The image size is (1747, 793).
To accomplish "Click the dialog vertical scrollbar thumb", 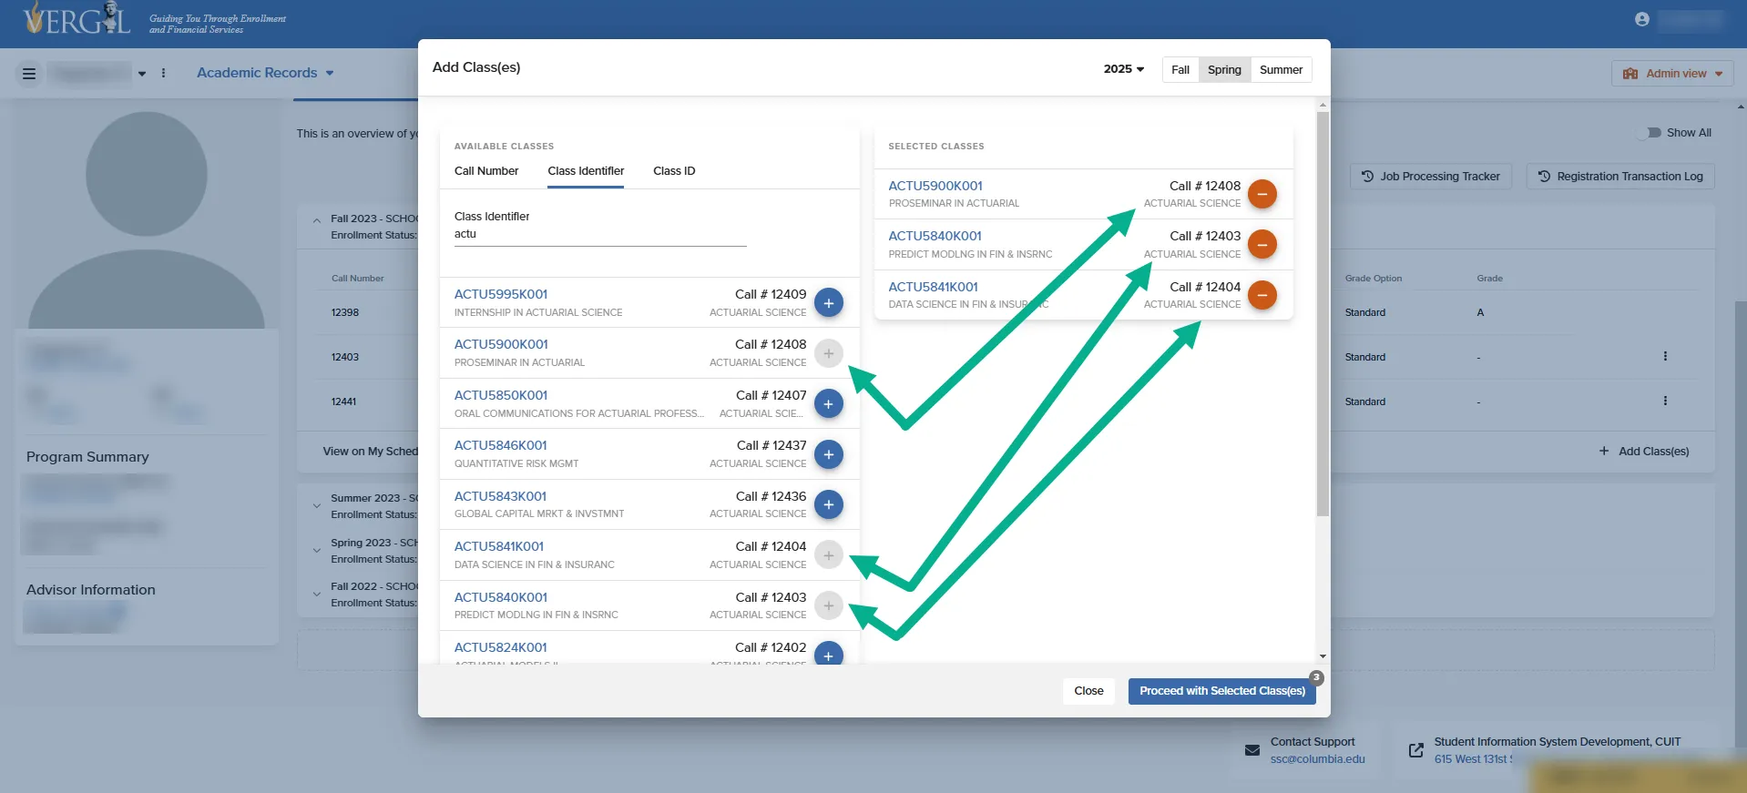I will pyautogui.click(x=1323, y=314).
